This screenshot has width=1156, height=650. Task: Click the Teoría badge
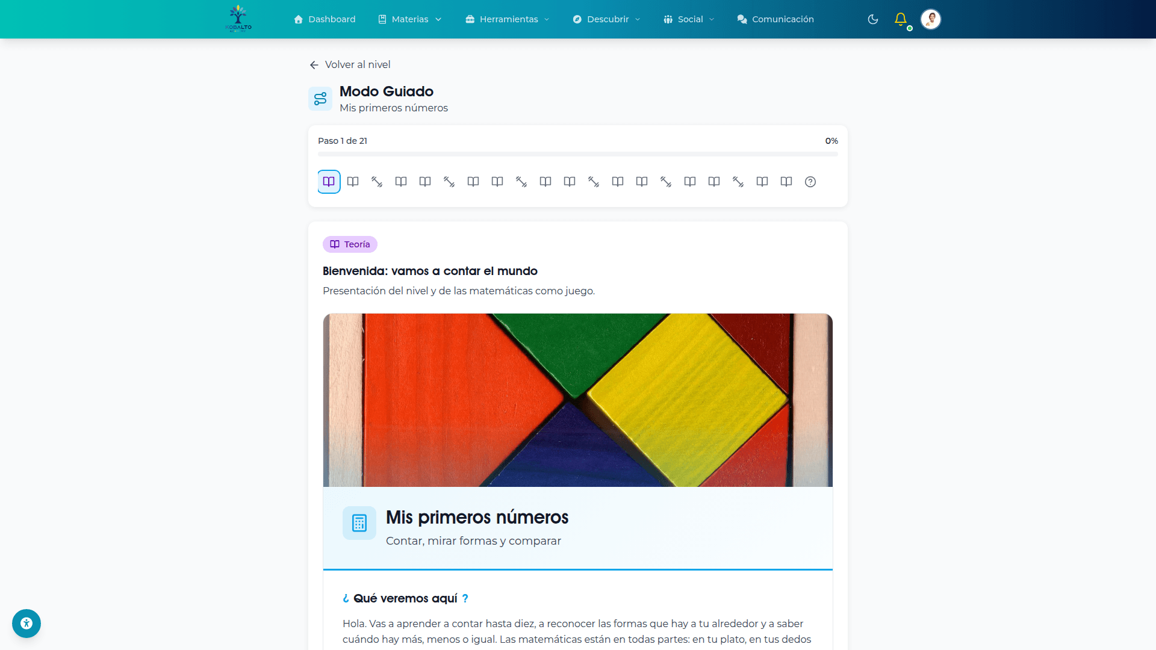[350, 244]
